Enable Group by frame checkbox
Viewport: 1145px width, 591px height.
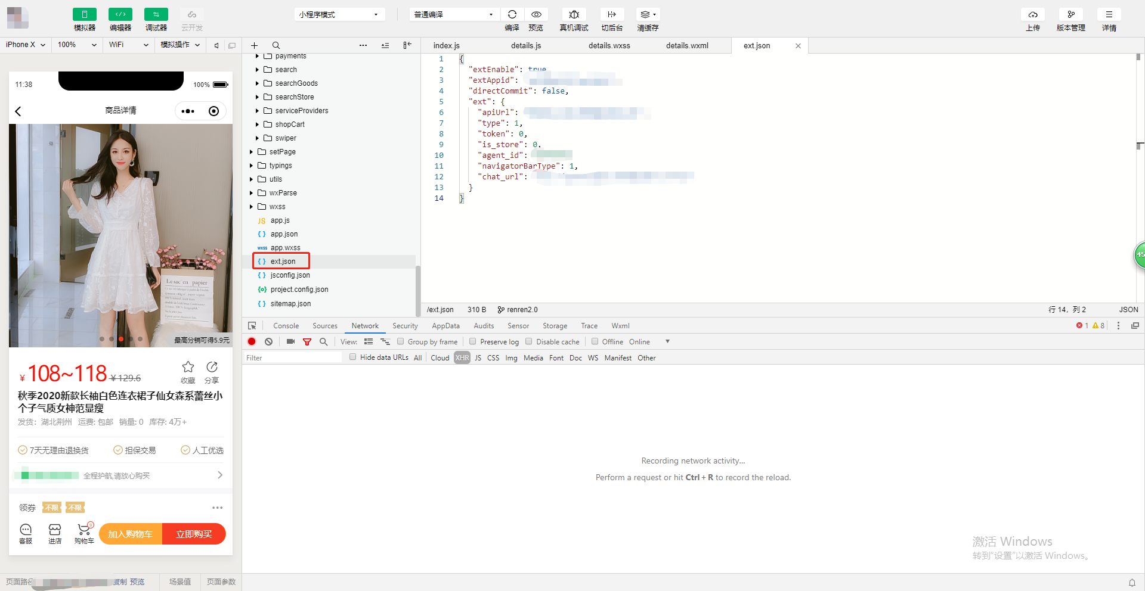(x=401, y=341)
